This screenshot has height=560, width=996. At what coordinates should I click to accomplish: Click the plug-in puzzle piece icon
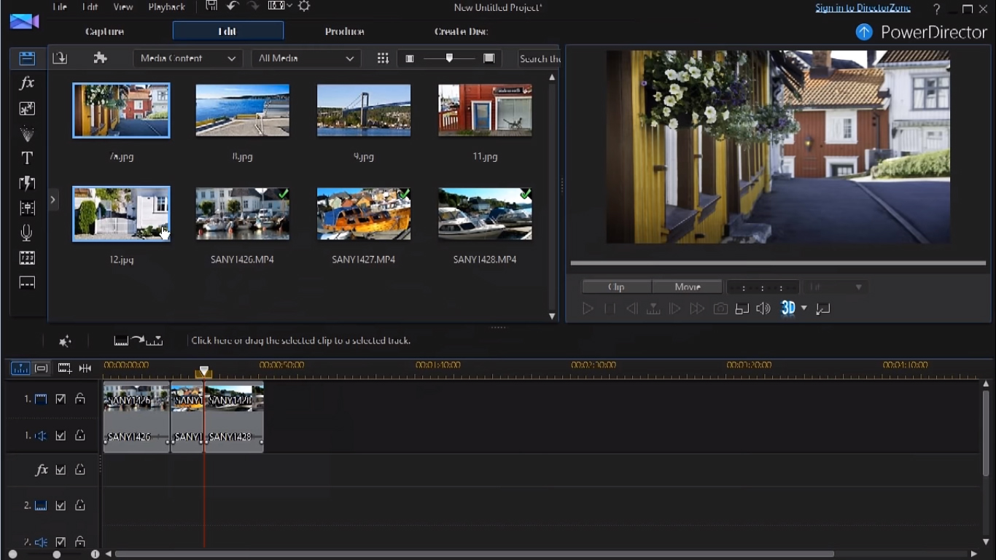coord(101,58)
